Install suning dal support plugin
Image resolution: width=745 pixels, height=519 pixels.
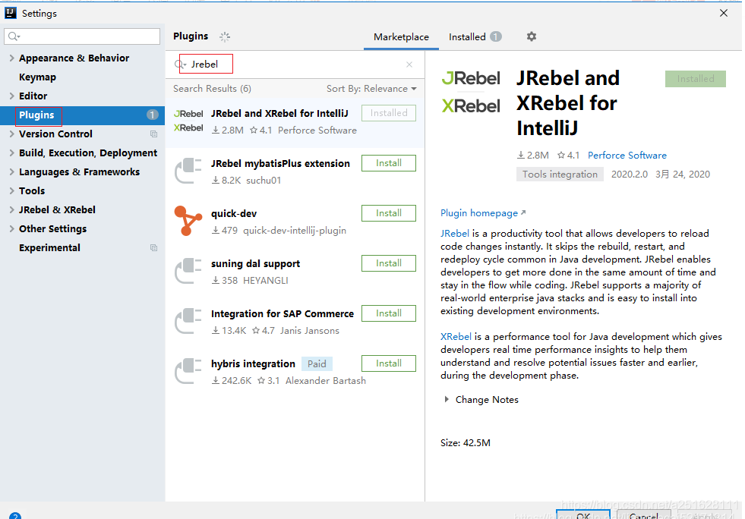pyautogui.click(x=389, y=263)
